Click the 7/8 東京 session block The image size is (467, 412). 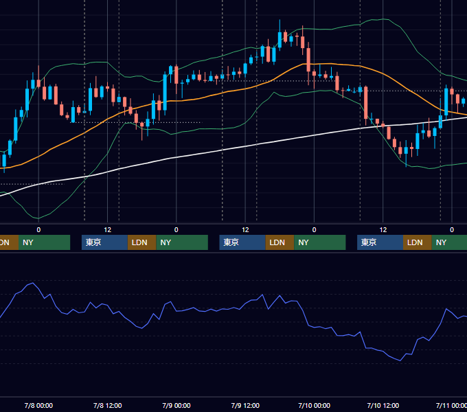pyautogui.click(x=104, y=242)
